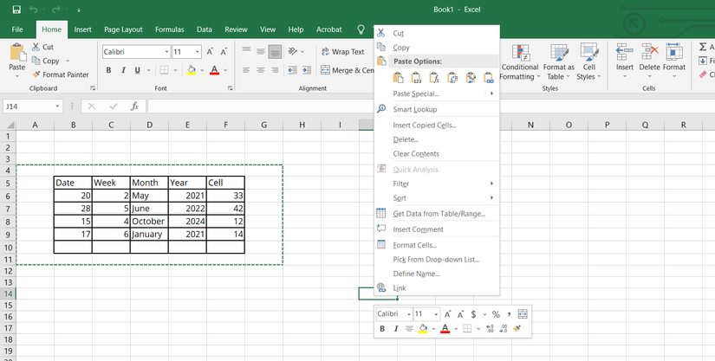This screenshot has height=361, width=715.
Task: Click the Percent Style icon in mini toolbar
Action: (x=495, y=314)
